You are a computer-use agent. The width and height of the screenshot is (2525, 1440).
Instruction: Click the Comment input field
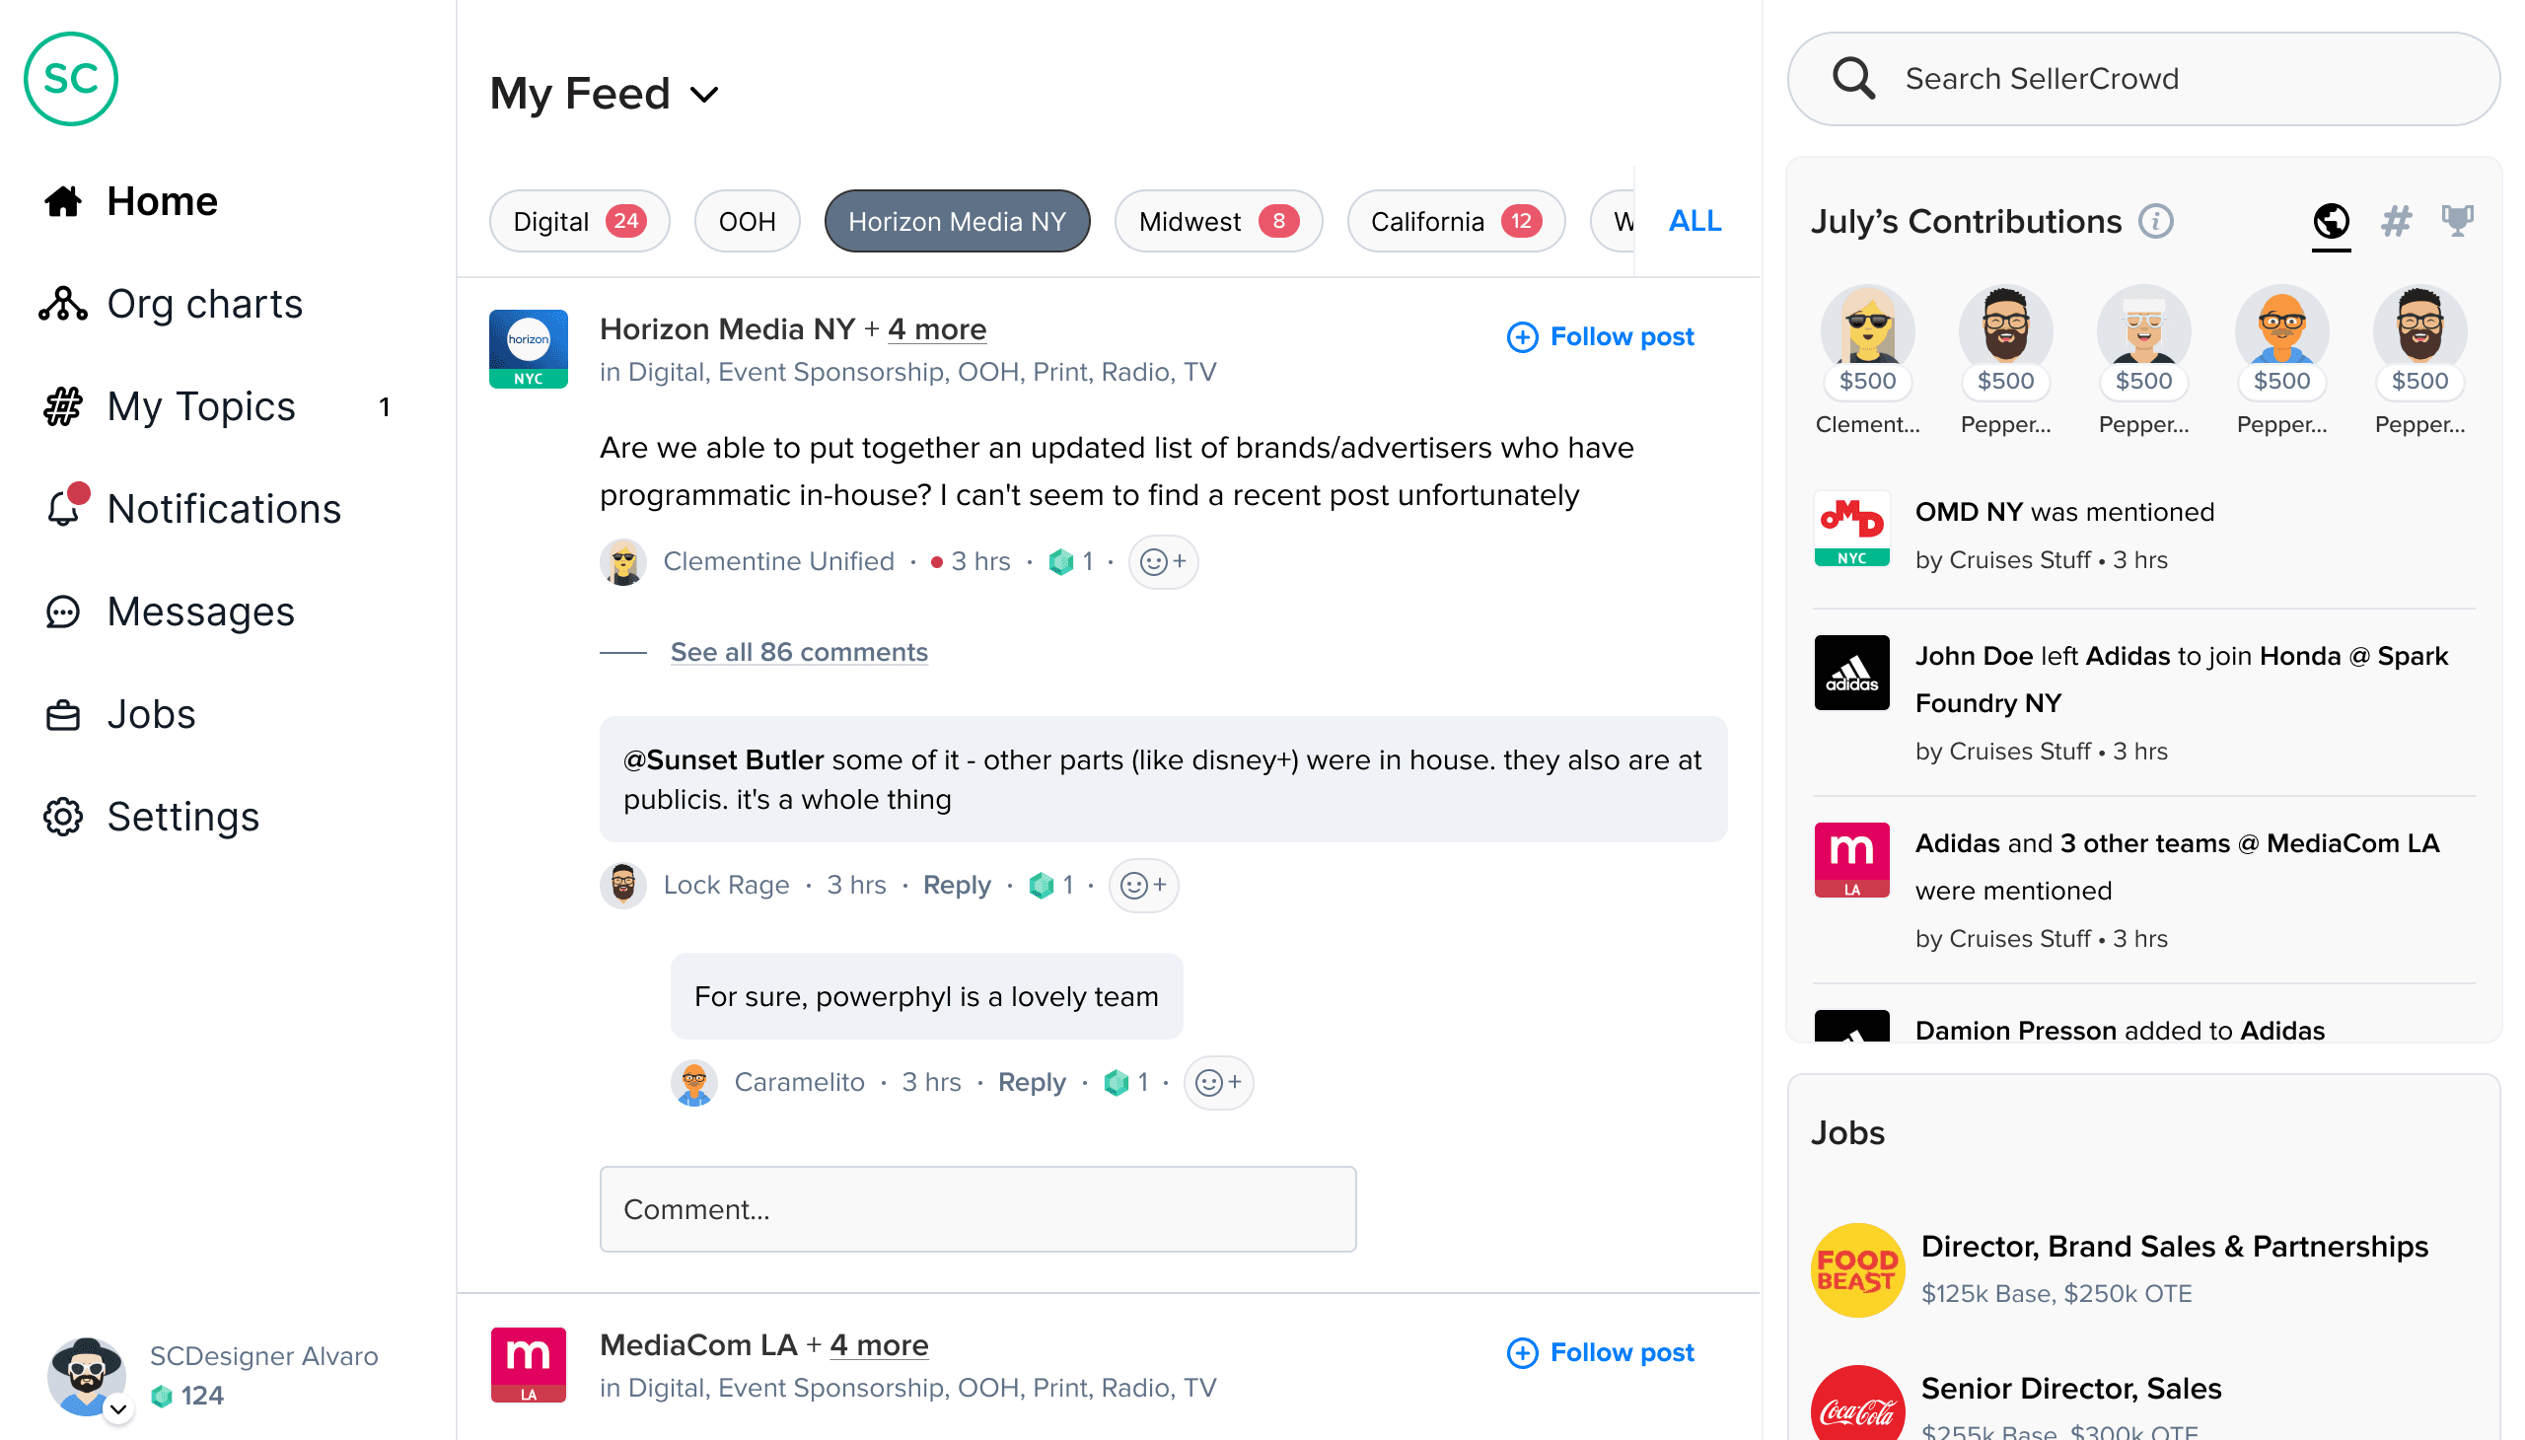pos(976,1208)
